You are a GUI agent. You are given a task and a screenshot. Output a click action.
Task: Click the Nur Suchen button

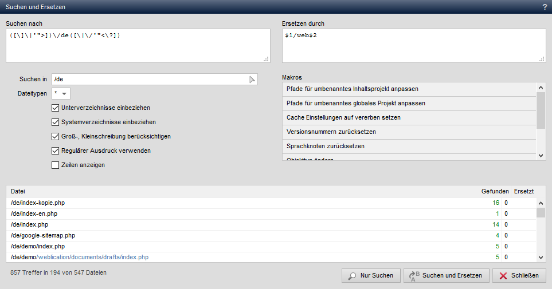coord(371,276)
